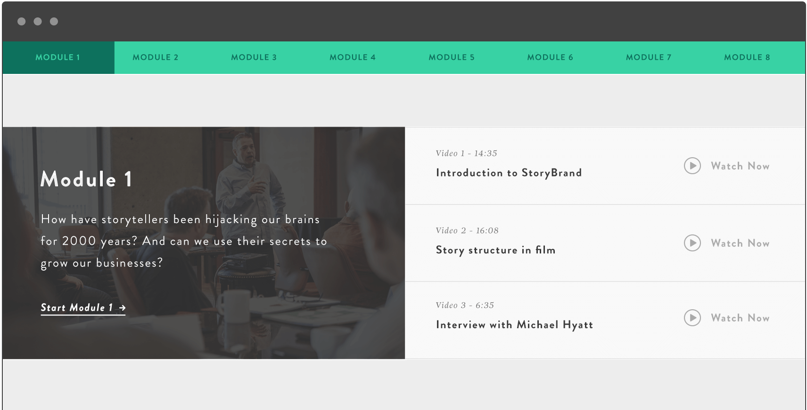Open the Introduction to StoryBrand video title
This screenshot has width=807, height=410.
509,173
